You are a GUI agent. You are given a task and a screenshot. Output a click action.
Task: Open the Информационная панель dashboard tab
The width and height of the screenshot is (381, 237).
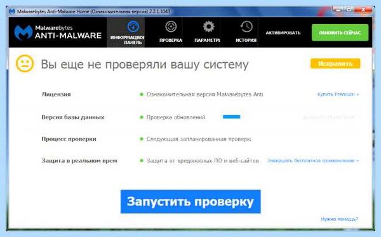(126, 32)
